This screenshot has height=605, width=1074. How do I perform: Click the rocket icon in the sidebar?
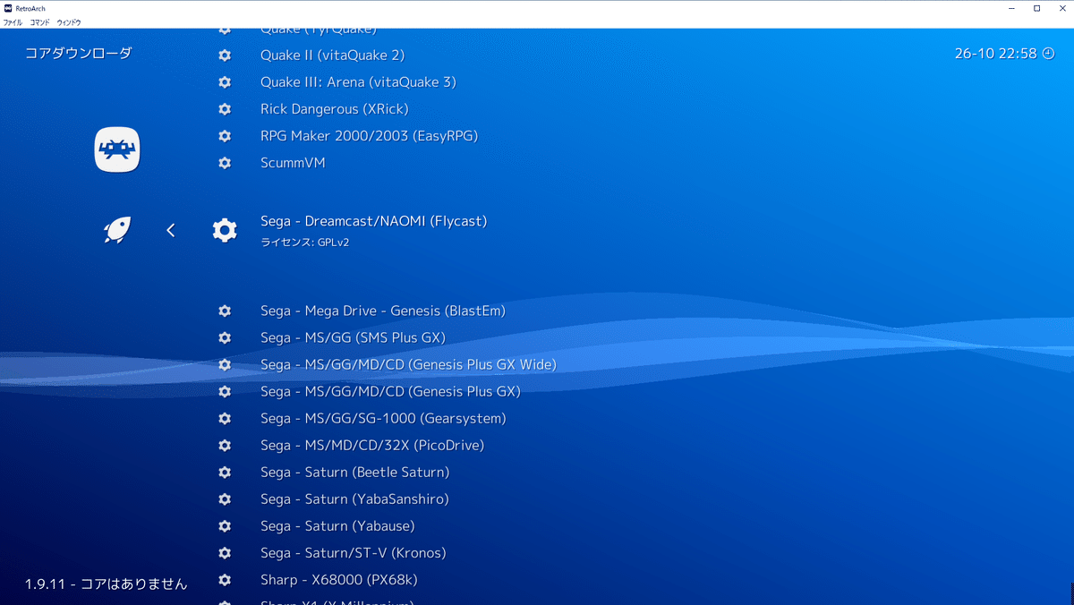click(x=117, y=230)
